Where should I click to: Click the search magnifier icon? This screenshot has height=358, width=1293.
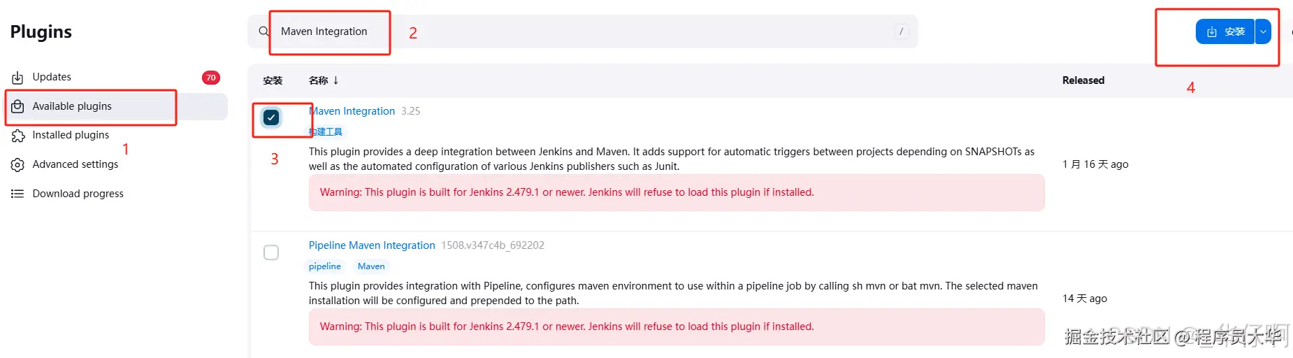[263, 31]
